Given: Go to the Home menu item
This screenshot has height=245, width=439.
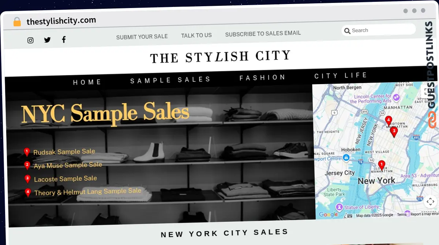Looking at the screenshot, I should point(87,82).
